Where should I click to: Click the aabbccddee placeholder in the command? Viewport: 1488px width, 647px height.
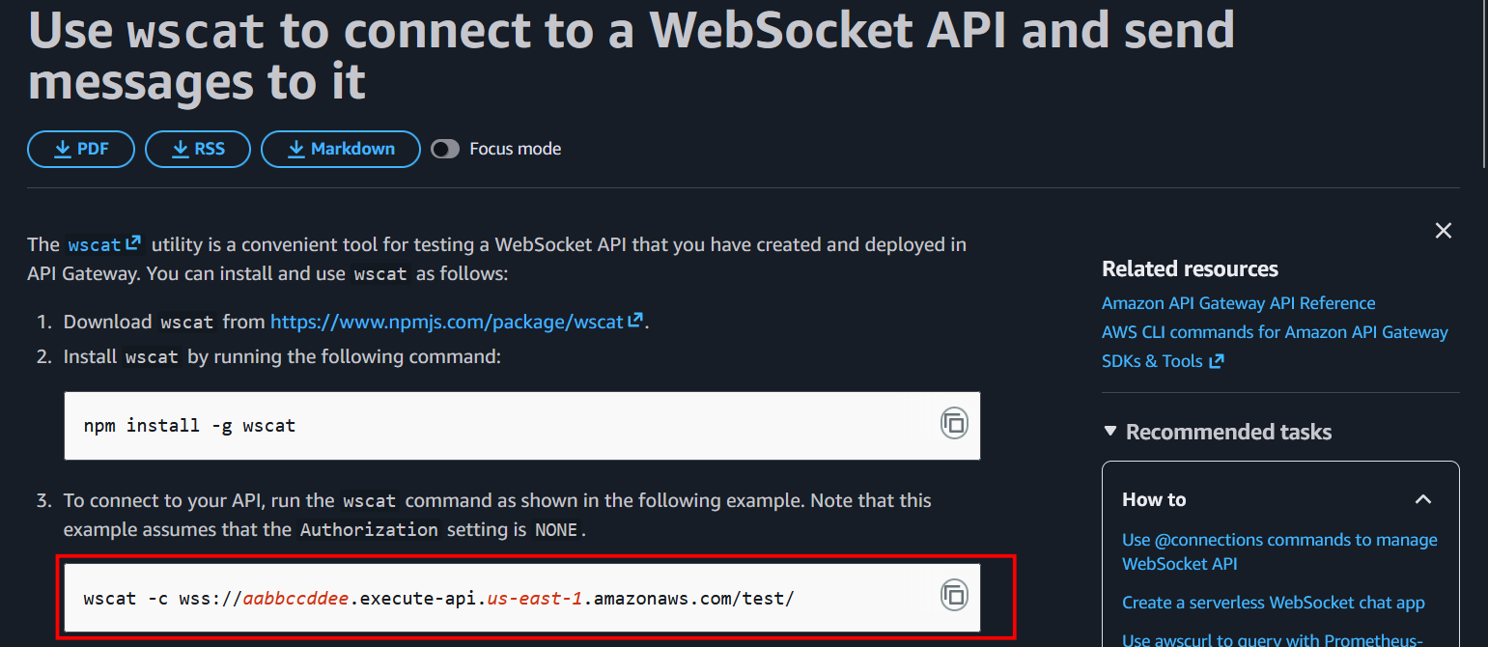click(295, 599)
